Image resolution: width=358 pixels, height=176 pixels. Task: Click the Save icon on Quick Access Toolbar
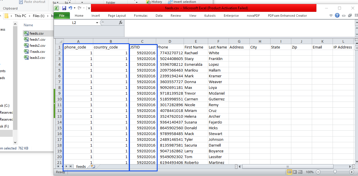64,8
